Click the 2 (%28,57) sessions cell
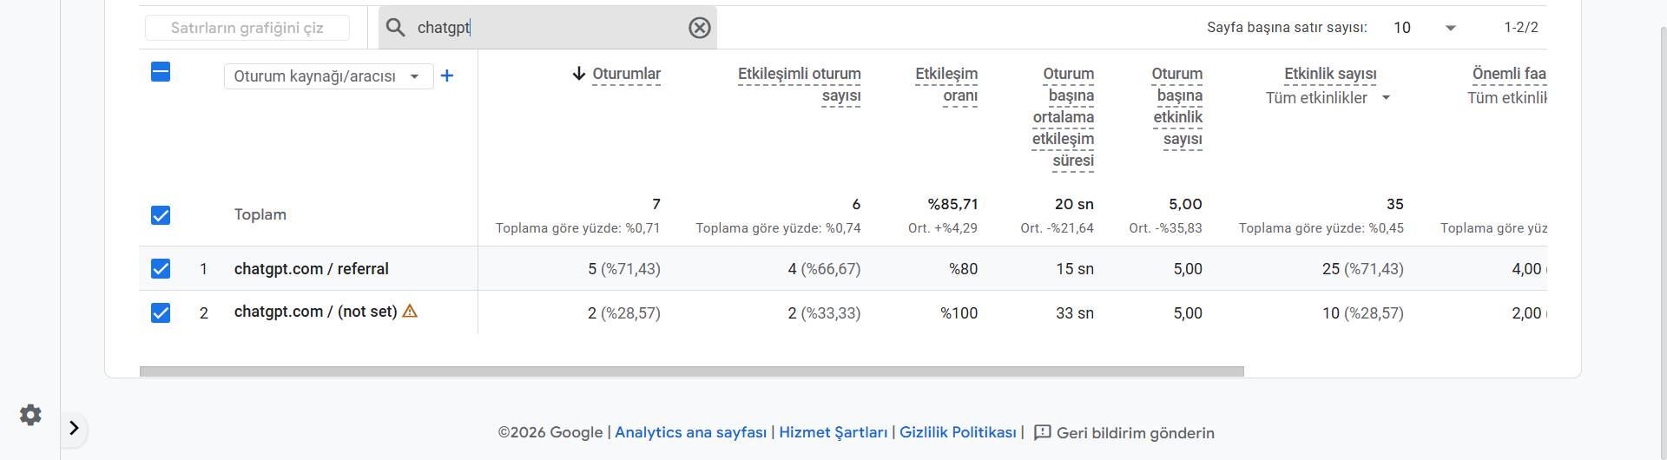The image size is (1667, 460). 624,312
